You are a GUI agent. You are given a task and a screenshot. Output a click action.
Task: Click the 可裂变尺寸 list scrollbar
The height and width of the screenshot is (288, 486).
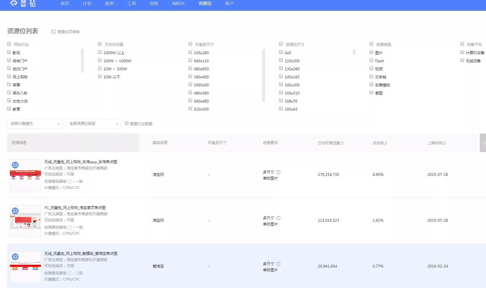coord(264,75)
